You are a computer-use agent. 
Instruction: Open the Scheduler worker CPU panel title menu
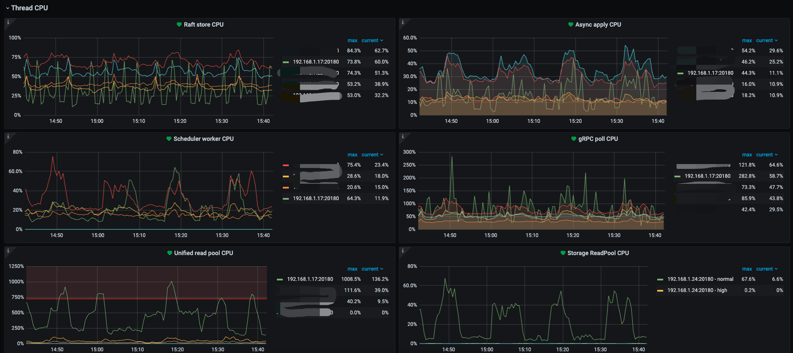[204, 139]
